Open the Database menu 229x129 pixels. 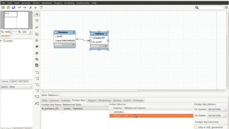47,3
